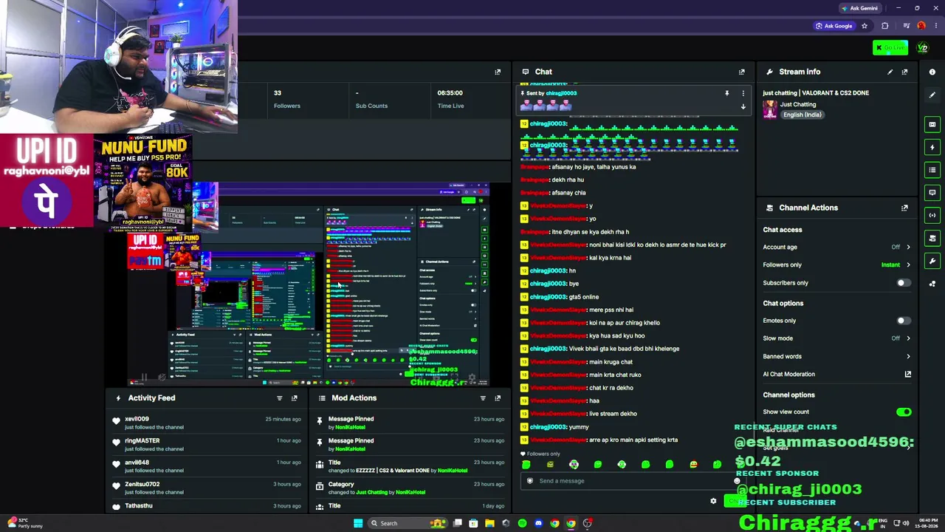Viewport: 945px width, 532px height.
Task: Click the Ask Google button
Action: coord(834,26)
